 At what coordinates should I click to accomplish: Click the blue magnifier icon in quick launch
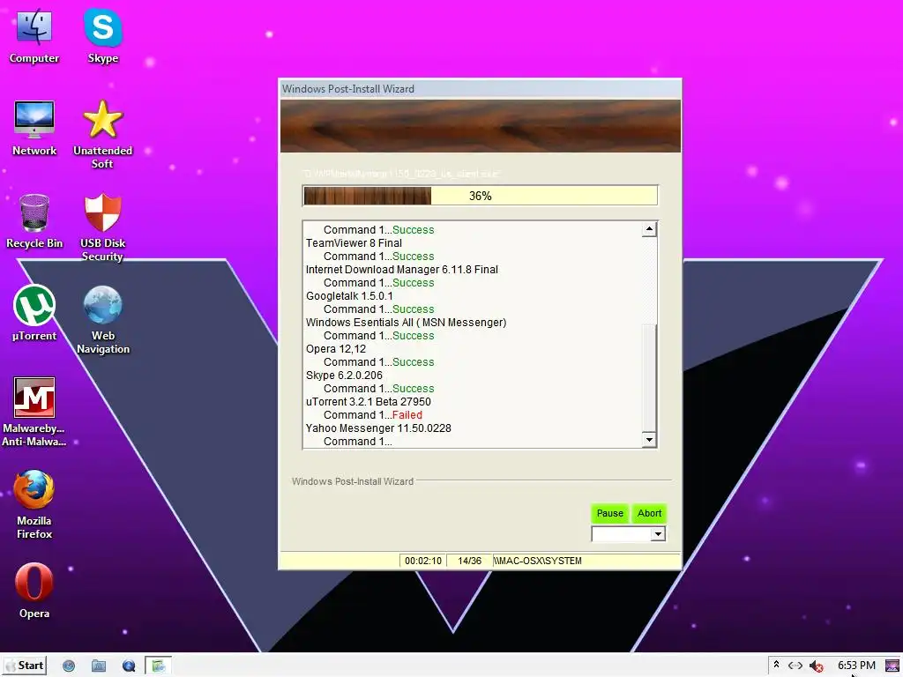129,666
